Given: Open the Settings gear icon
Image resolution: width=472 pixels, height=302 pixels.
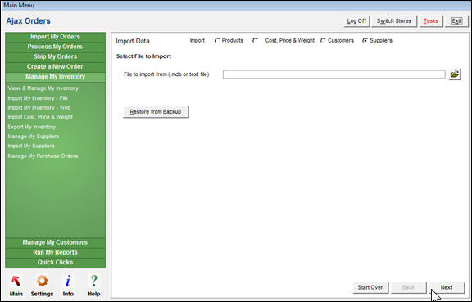Looking at the screenshot, I should (x=42, y=282).
